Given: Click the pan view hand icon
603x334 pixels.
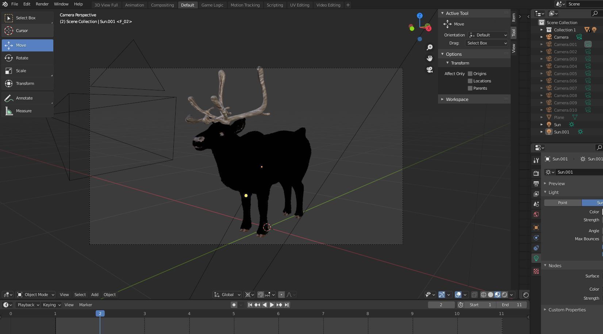Looking at the screenshot, I should pos(430,58).
